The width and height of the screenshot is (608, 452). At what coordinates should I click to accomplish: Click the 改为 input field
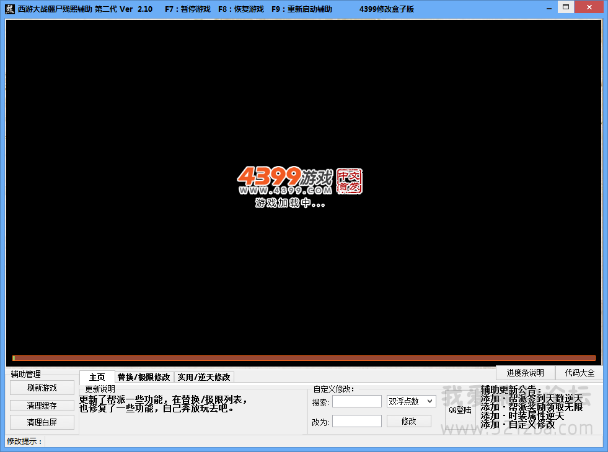click(x=357, y=421)
